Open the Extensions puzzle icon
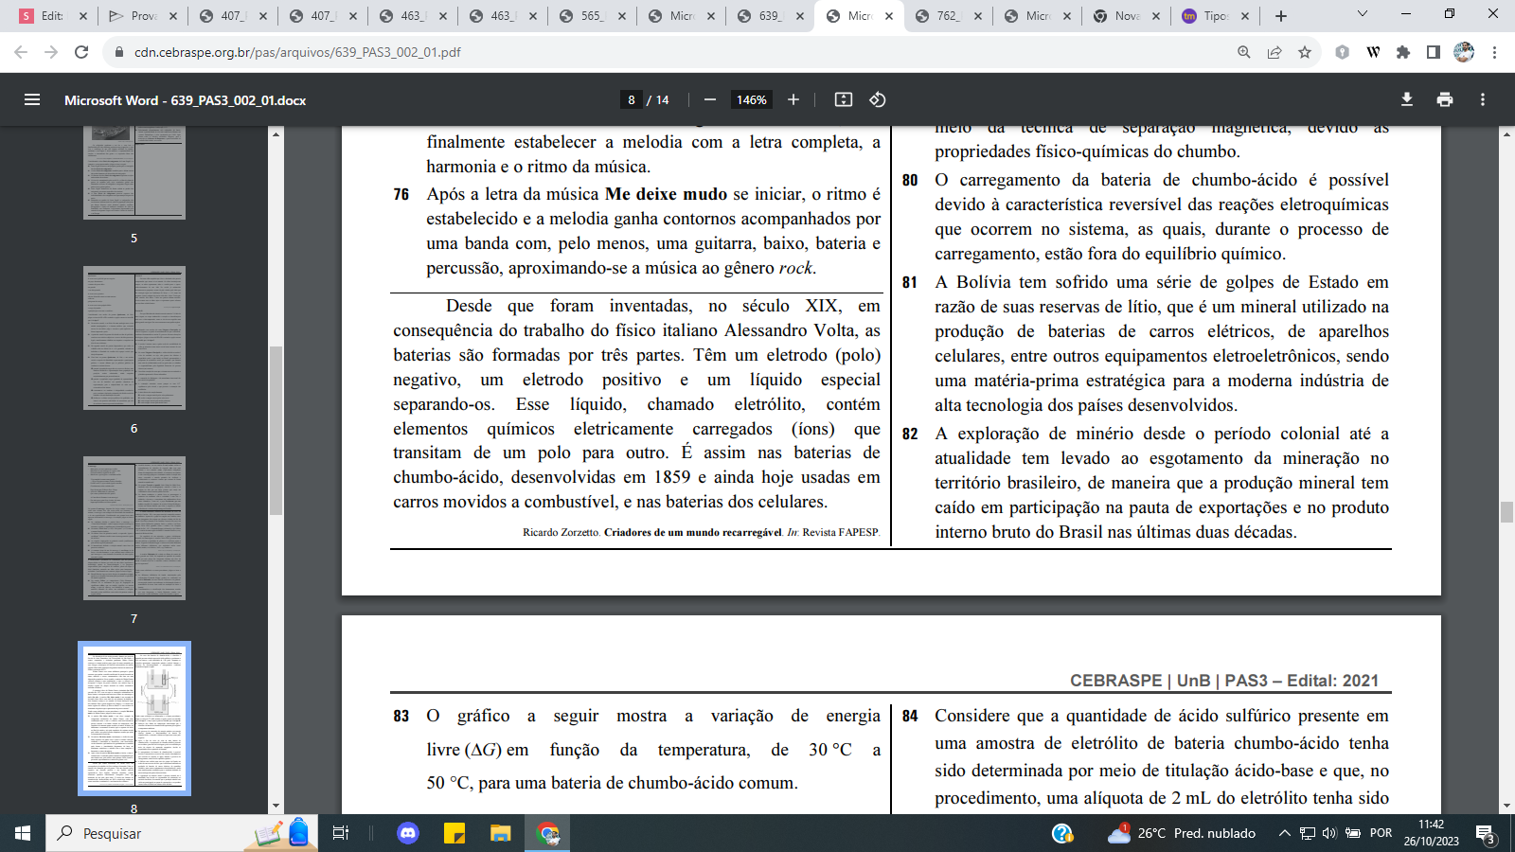 click(x=1403, y=52)
